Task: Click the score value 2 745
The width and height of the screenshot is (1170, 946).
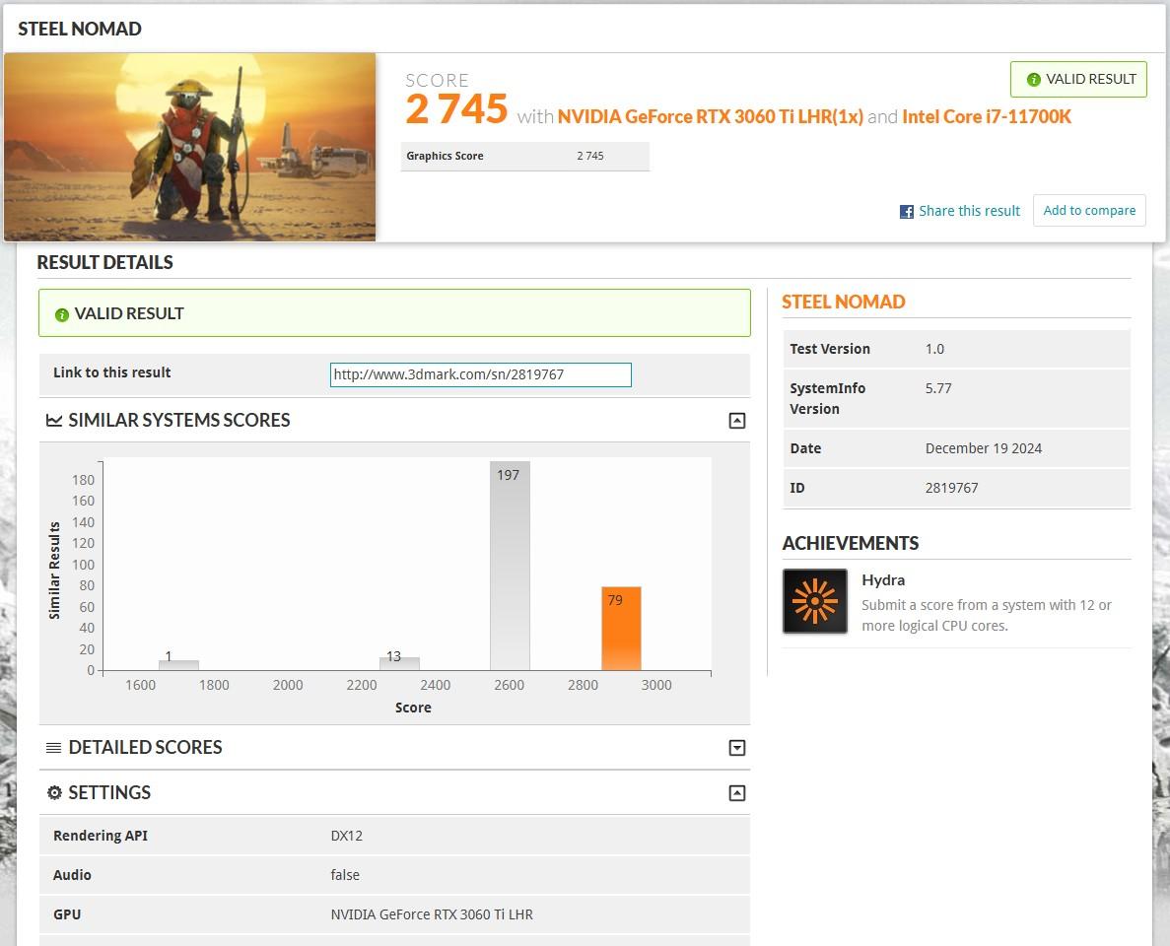Action: [x=456, y=109]
